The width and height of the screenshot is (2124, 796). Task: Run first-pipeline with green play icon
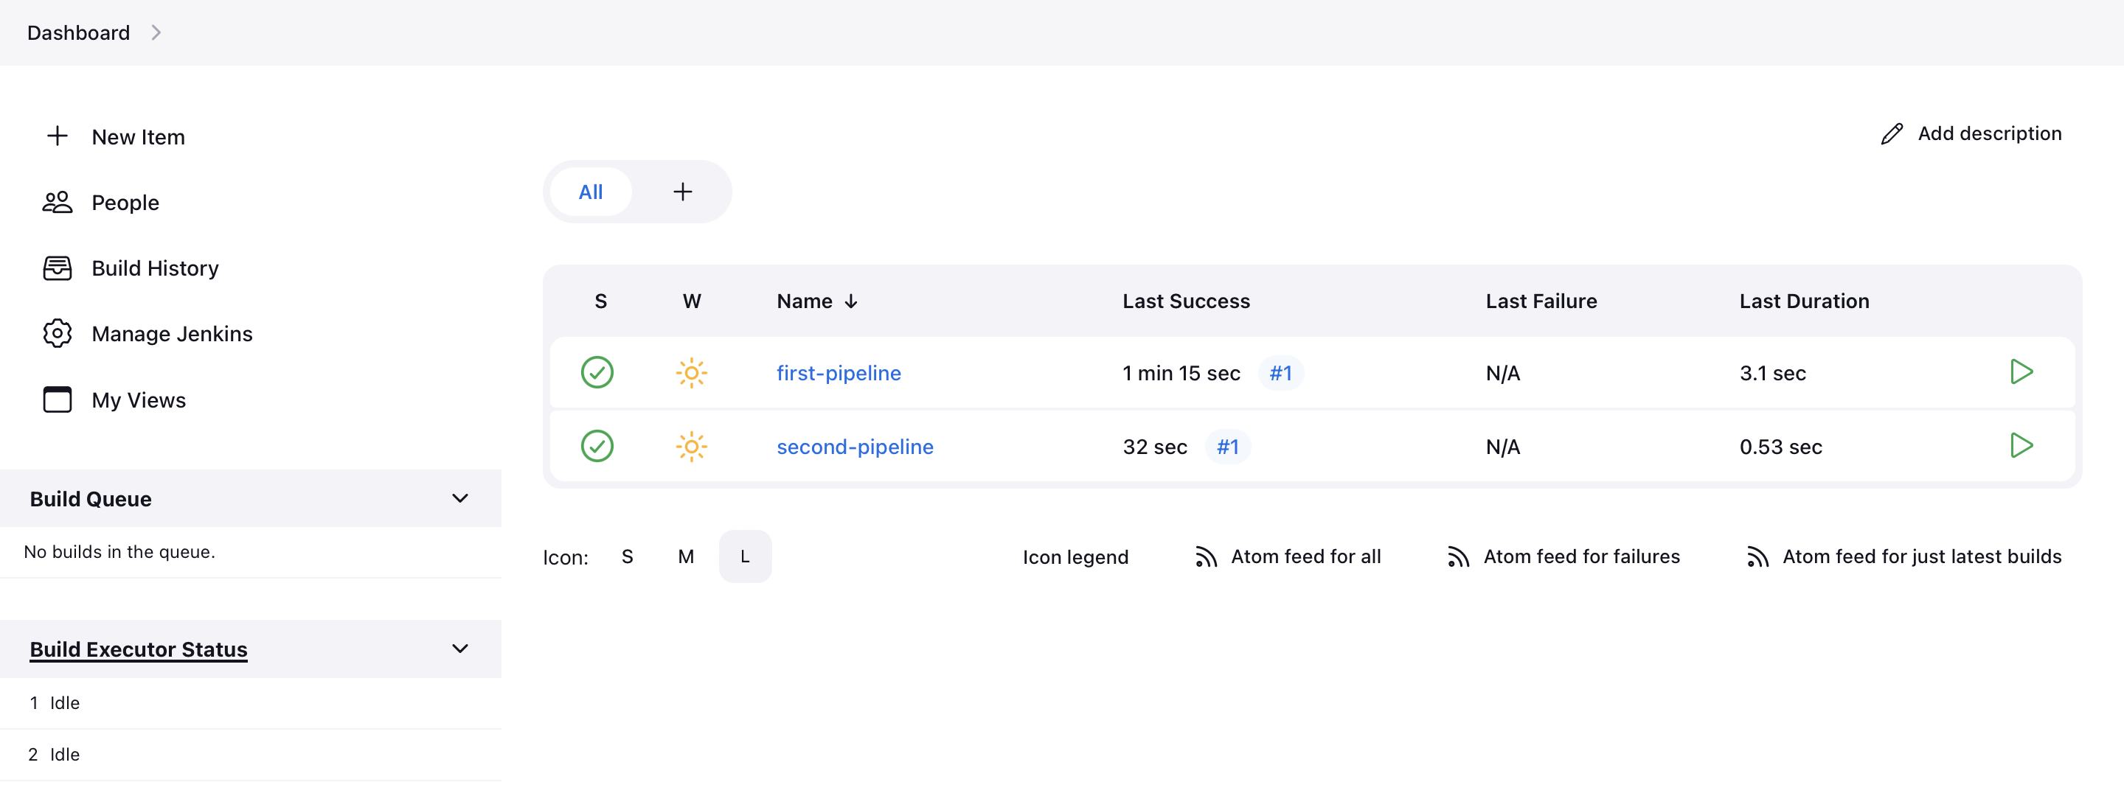pos(2021,372)
